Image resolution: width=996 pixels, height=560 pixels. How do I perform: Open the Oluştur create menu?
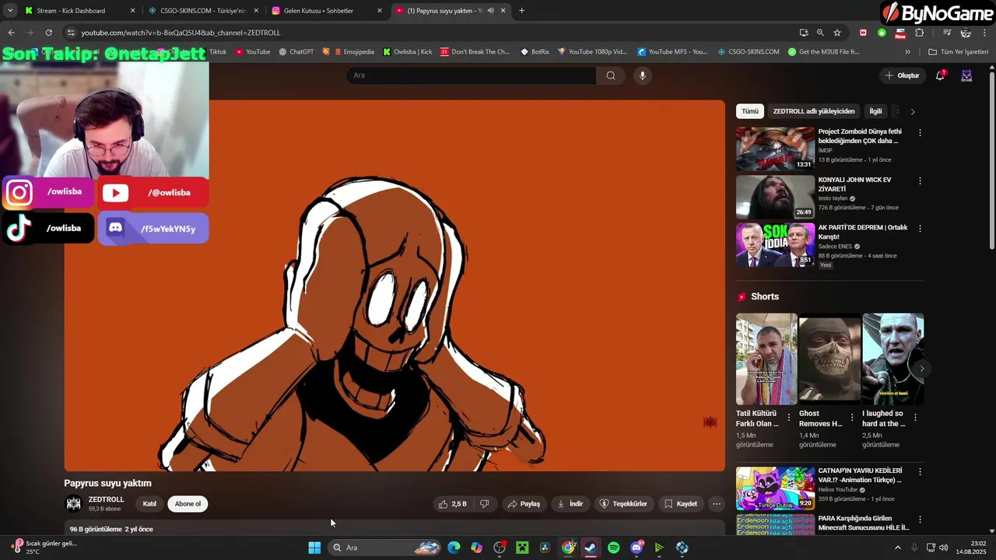pyautogui.click(x=901, y=75)
